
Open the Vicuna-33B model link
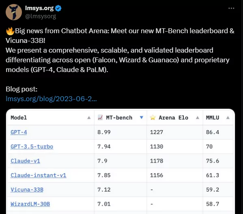pos(27,190)
